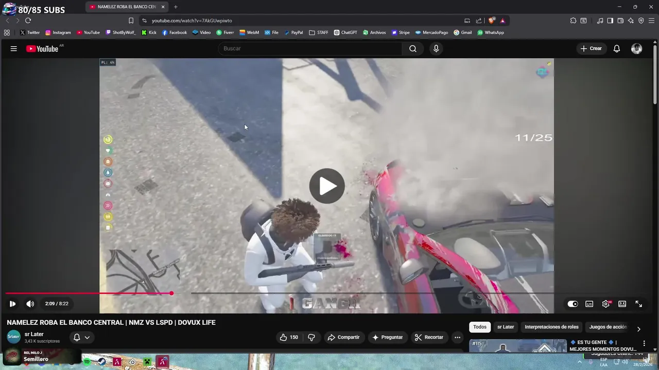Image resolution: width=659 pixels, height=370 pixels.
Task: Enter fullscreen mode
Action: [x=639, y=304]
